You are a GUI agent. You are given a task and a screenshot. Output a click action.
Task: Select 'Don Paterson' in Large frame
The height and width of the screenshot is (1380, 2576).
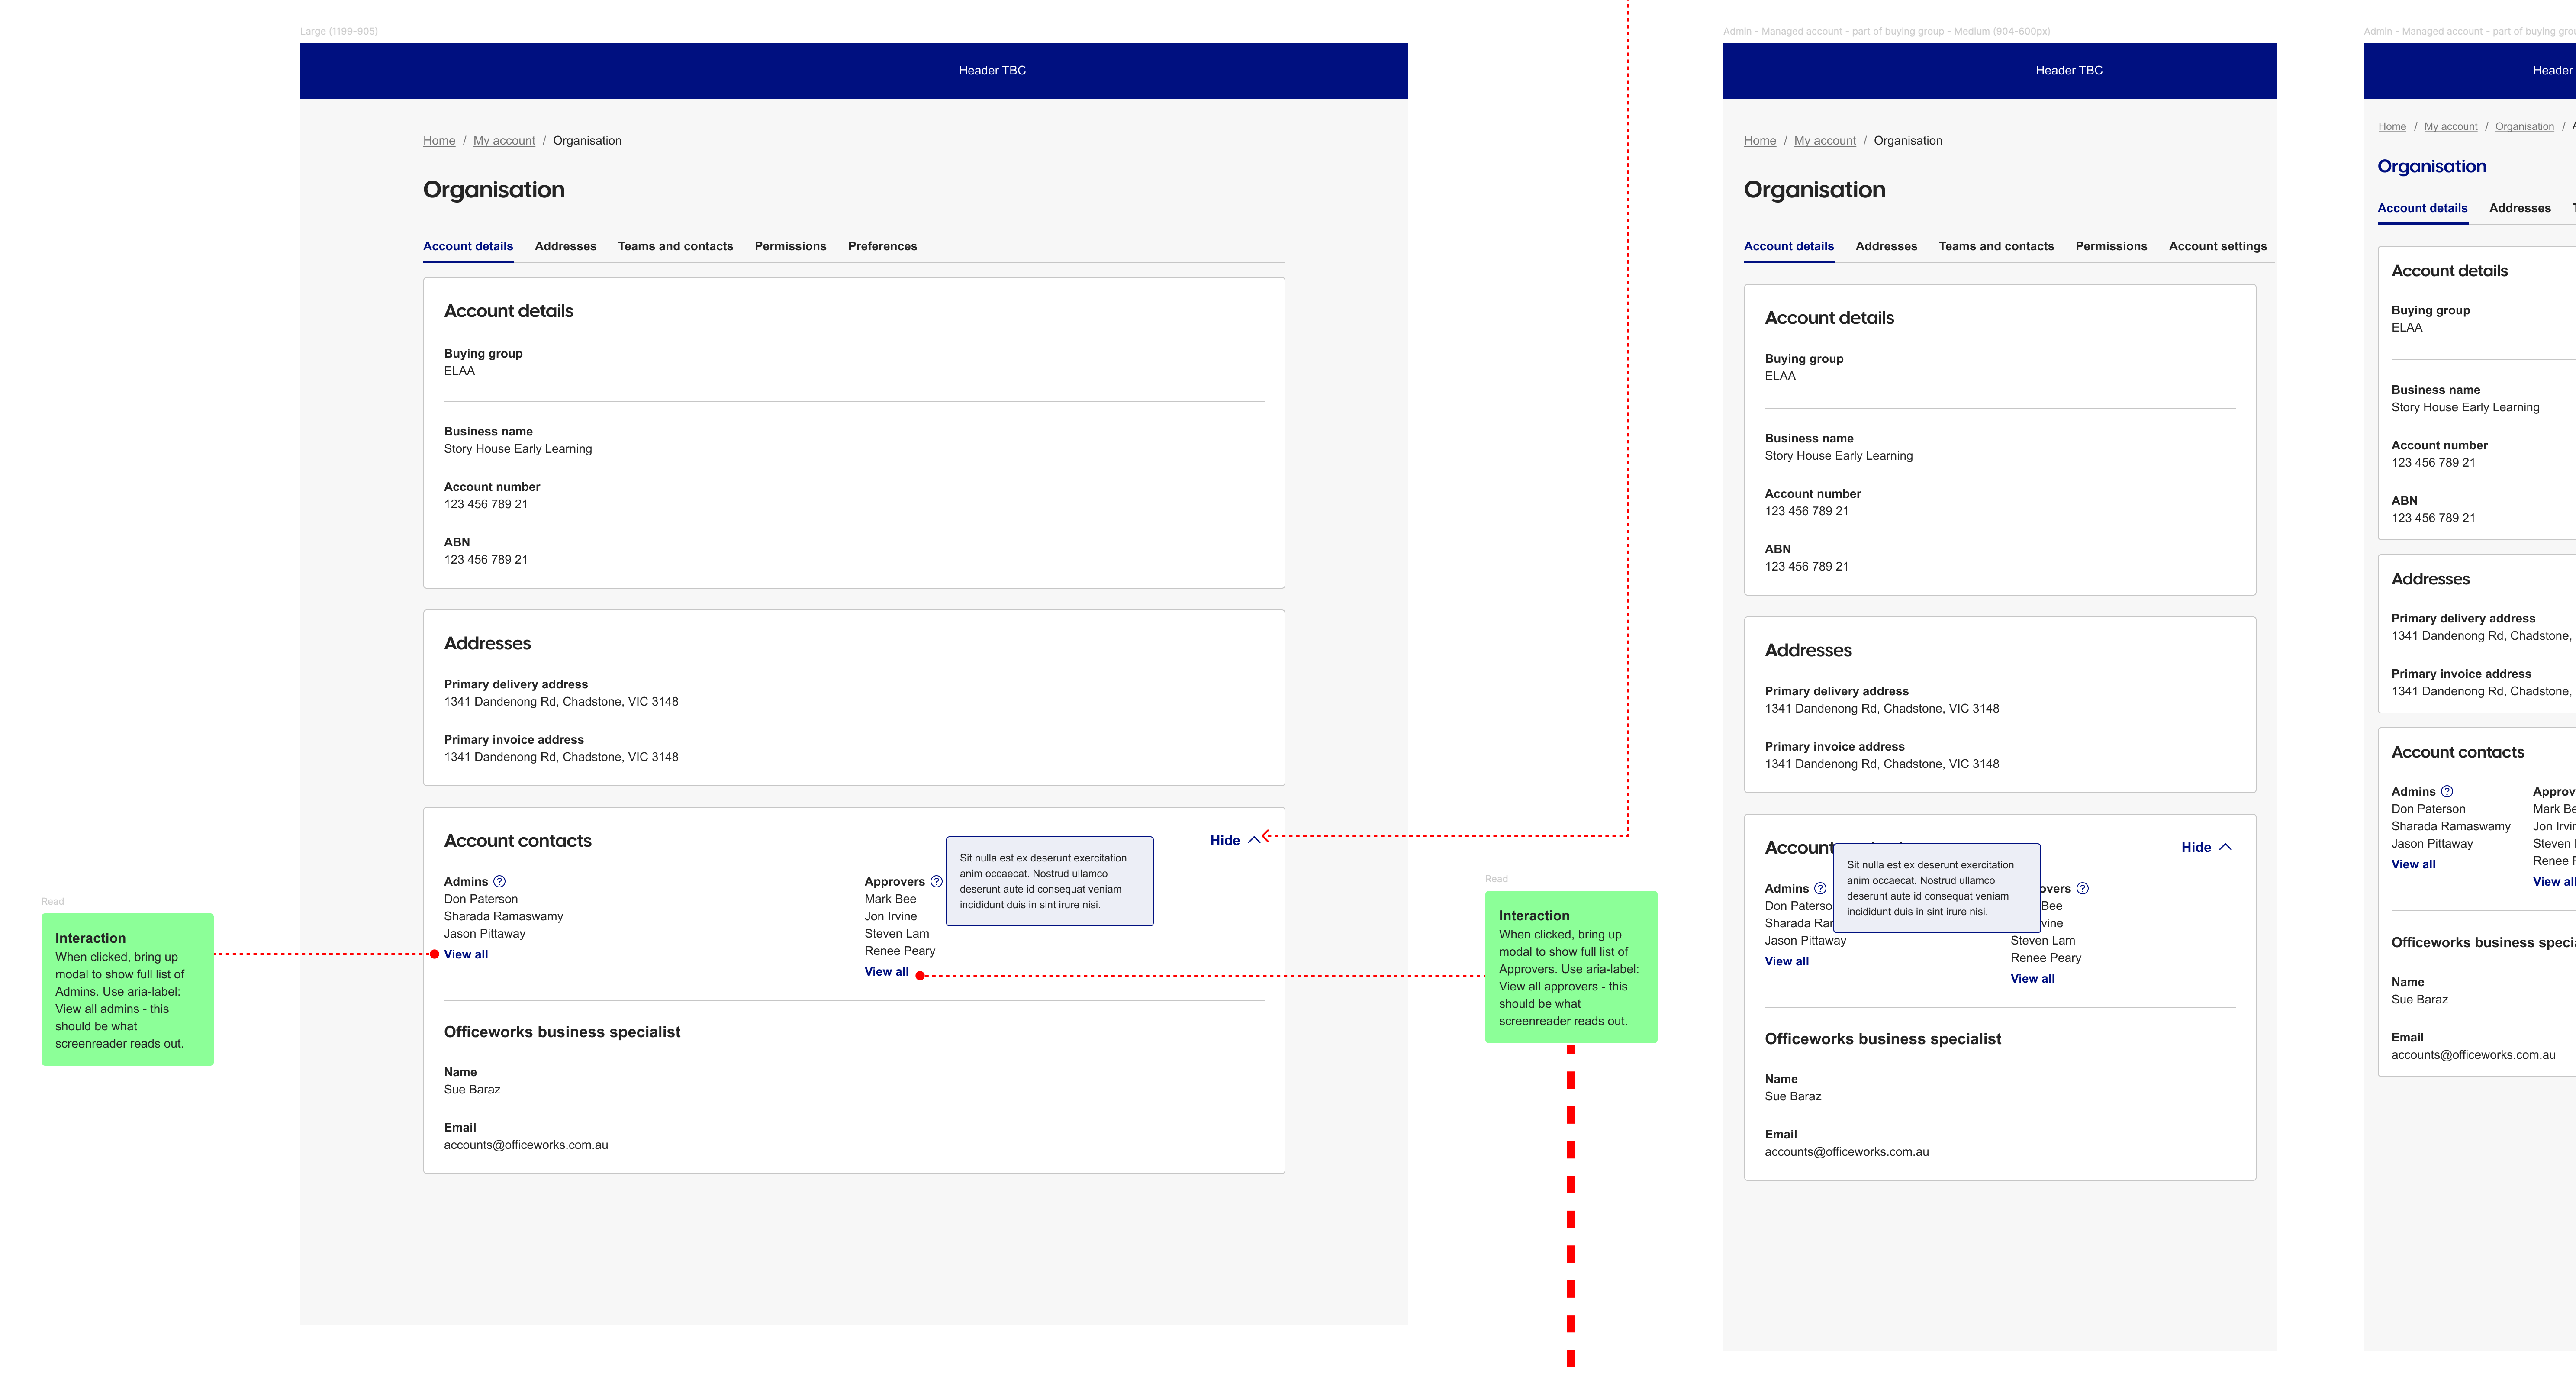(481, 899)
